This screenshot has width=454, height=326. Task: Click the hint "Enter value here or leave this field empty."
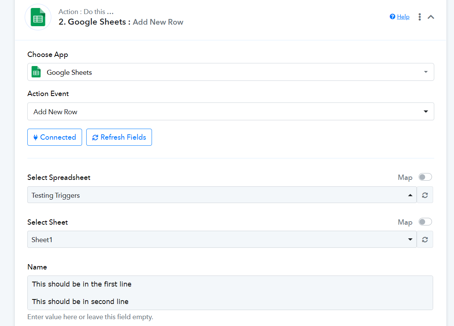(x=90, y=317)
